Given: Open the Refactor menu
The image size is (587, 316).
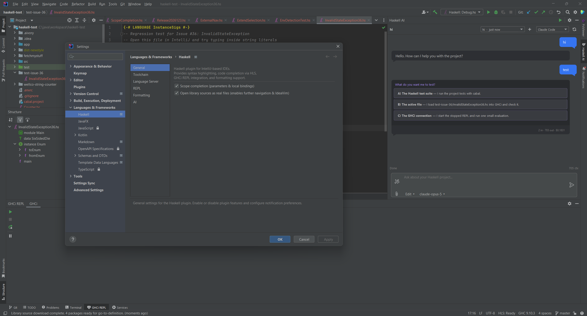Looking at the screenshot, I should pos(78,4).
